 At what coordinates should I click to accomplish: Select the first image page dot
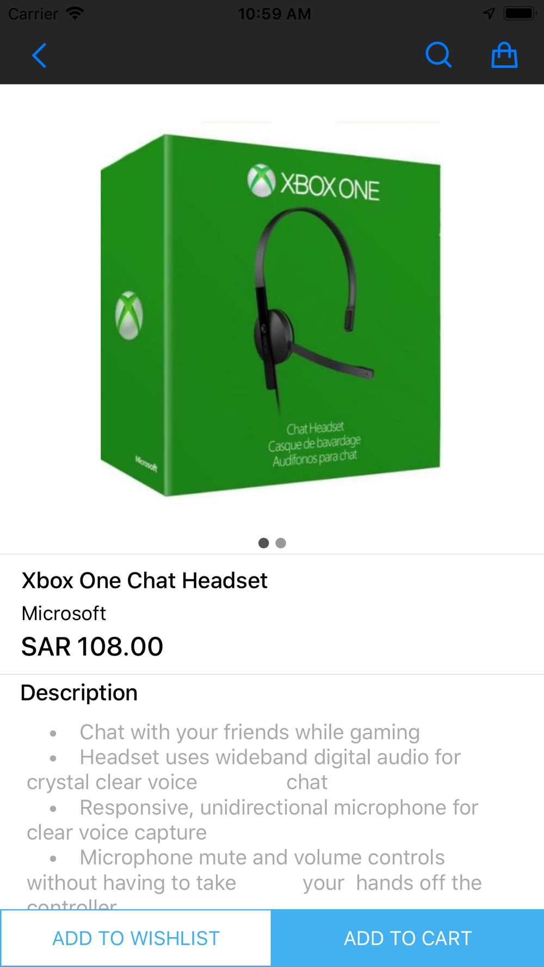click(x=264, y=543)
